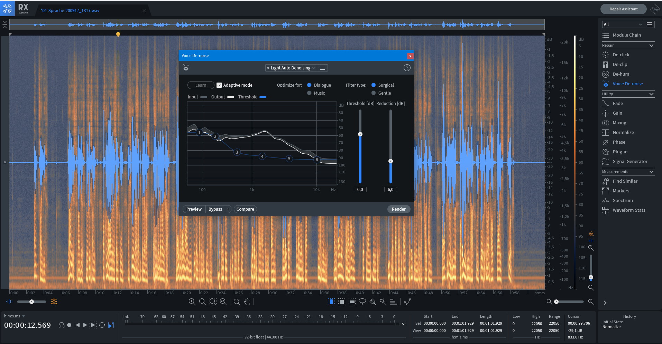This screenshot has width=662, height=344.
Task: Click the play button in transport
Action: pyautogui.click(x=85, y=325)
